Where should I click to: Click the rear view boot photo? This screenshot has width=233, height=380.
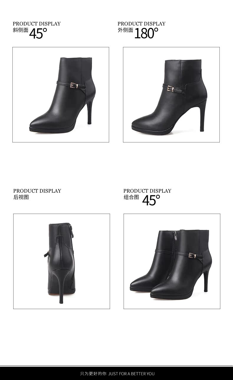pyautogui.click(x=62, y=262)
